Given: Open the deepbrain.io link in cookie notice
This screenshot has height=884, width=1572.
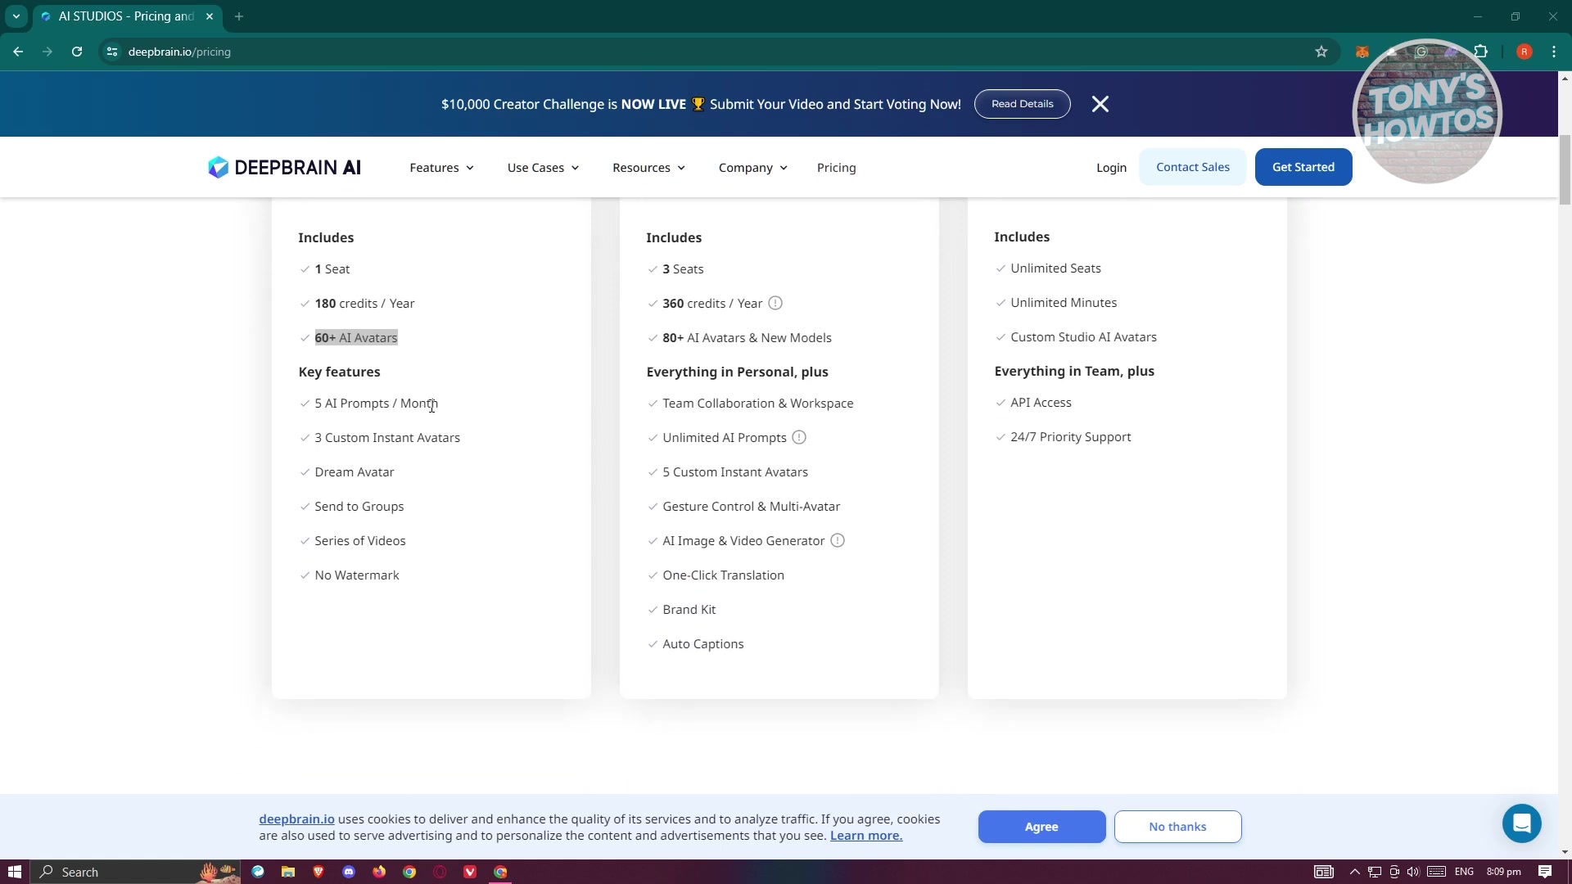Looking at the screenshot, I should [296, 819].
